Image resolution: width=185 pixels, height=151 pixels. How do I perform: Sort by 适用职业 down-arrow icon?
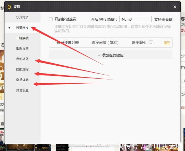(151, 43)
